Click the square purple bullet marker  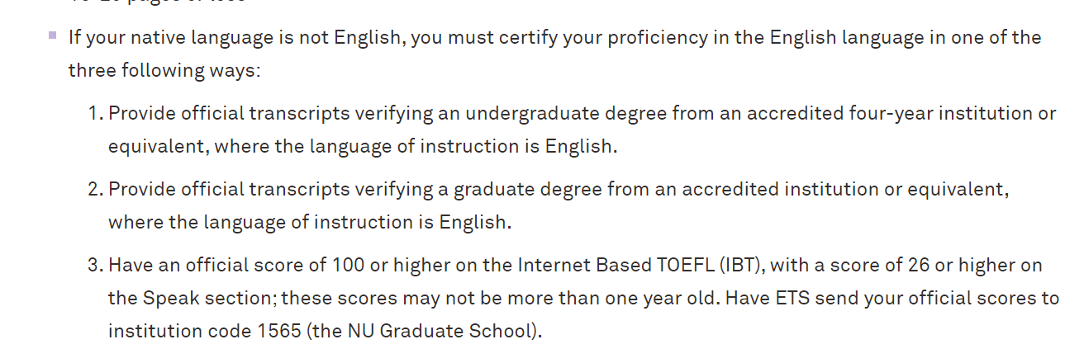[x=53, y=35]
